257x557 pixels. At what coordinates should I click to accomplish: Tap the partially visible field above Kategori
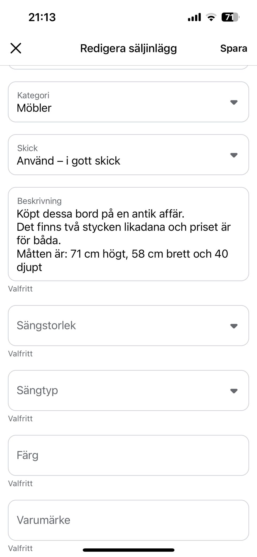(128, 67)
